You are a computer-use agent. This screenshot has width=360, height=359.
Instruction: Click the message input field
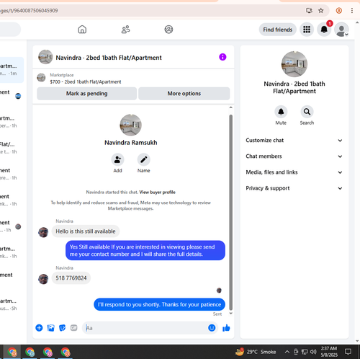point(145,328)
